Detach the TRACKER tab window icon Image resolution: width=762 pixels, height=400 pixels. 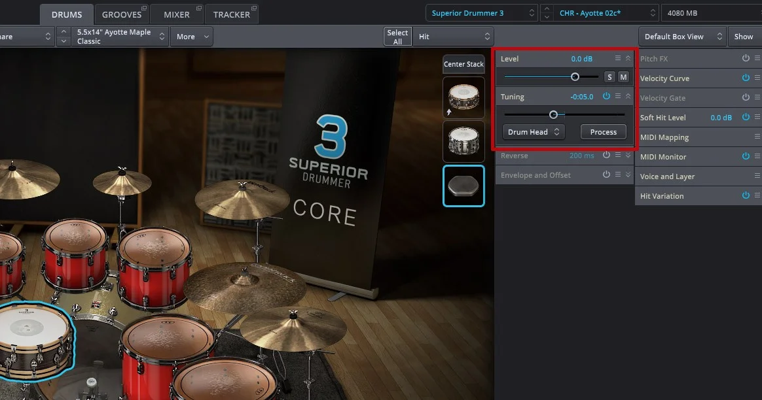[x=254, y=8]
